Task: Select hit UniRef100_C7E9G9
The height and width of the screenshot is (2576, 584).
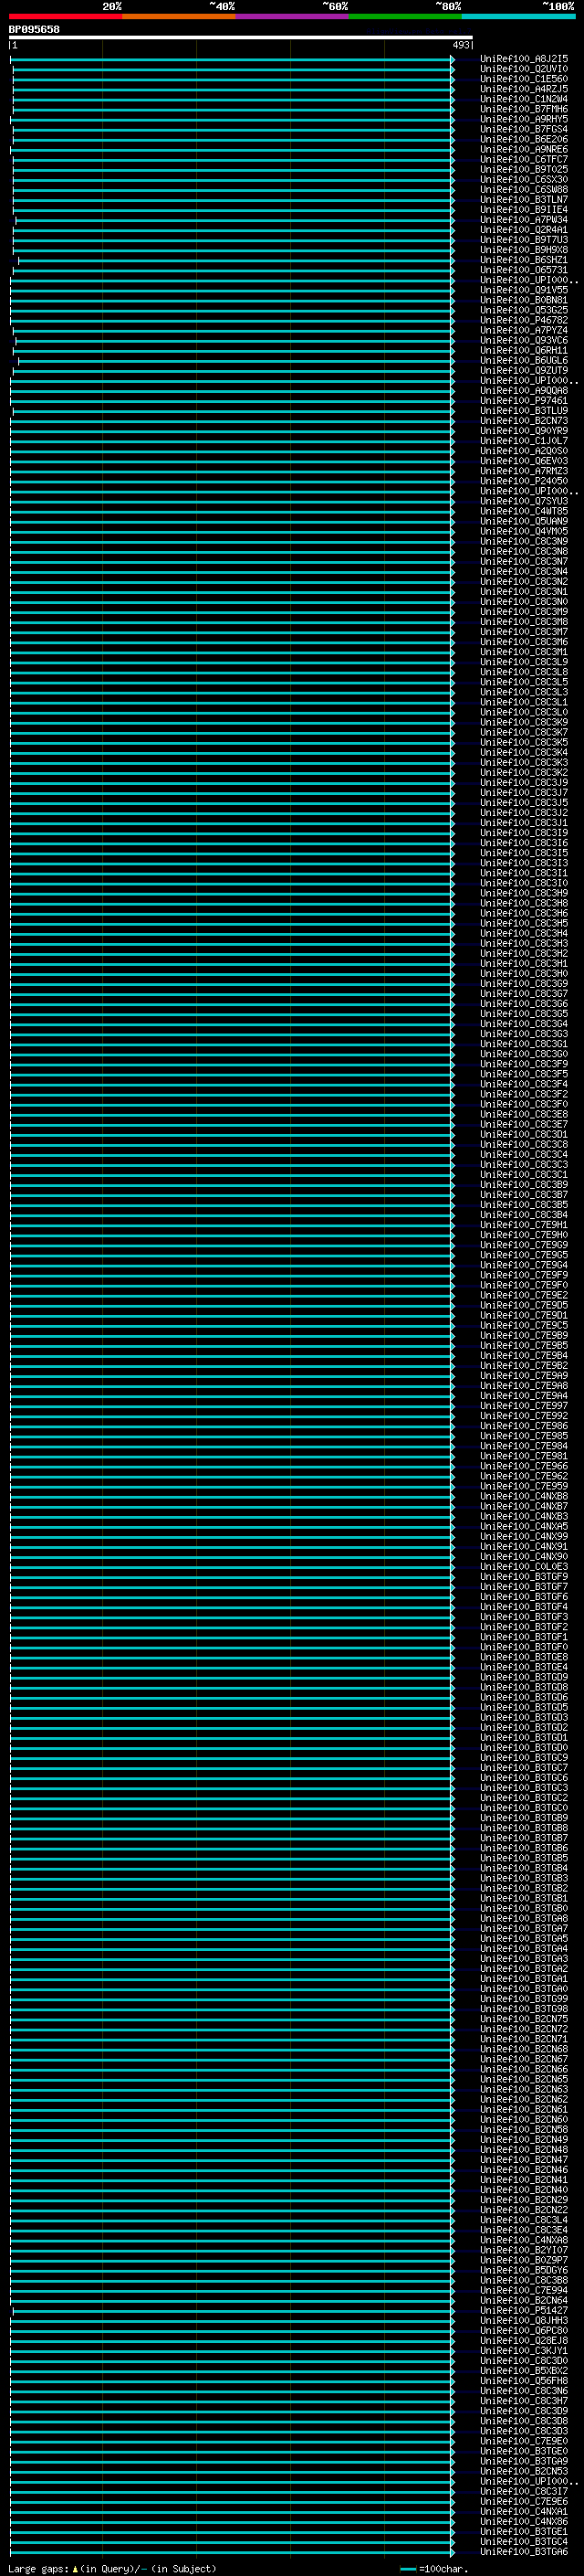Action: (x=524, y=1245)
